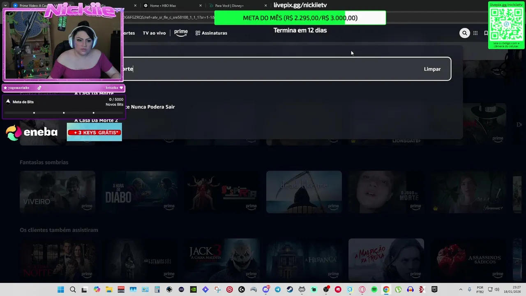This screenshot has height=296, width=526.
Task: Open Suspiria movie thumbnail
Action: [x=222, y=192]
